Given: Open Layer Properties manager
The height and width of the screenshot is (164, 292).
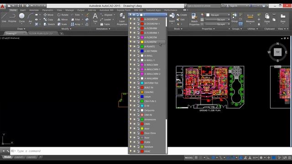Looking at the screenshot, I should tap(122, 19).
